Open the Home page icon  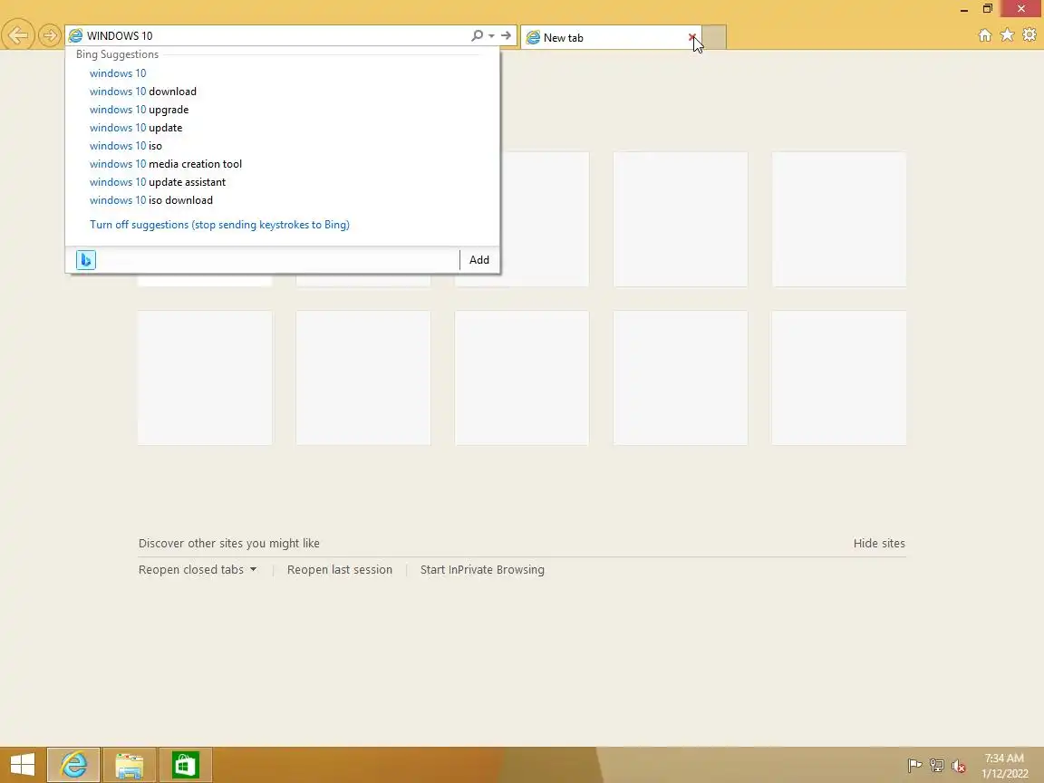coord(985,35)
